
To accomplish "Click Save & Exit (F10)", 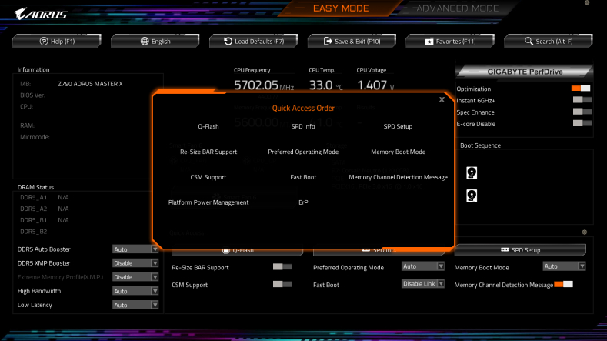I will tap(352, 41).
